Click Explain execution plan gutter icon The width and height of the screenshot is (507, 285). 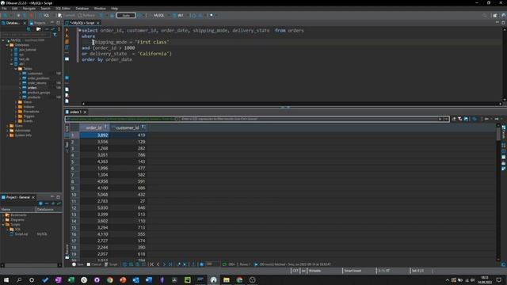pos(67,47)
